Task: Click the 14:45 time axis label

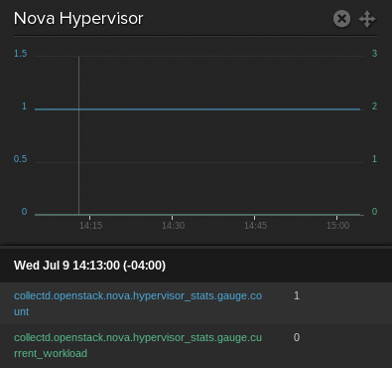Action: (x=255, y=226)
